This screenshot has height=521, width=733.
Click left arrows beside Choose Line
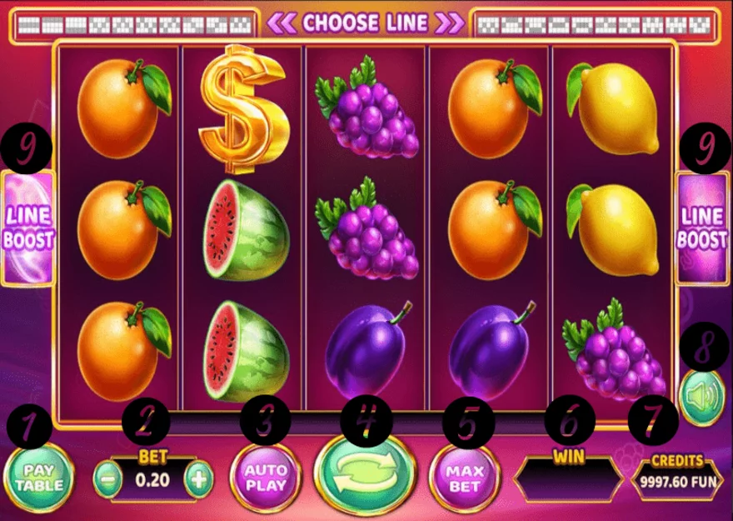point(282,23)
